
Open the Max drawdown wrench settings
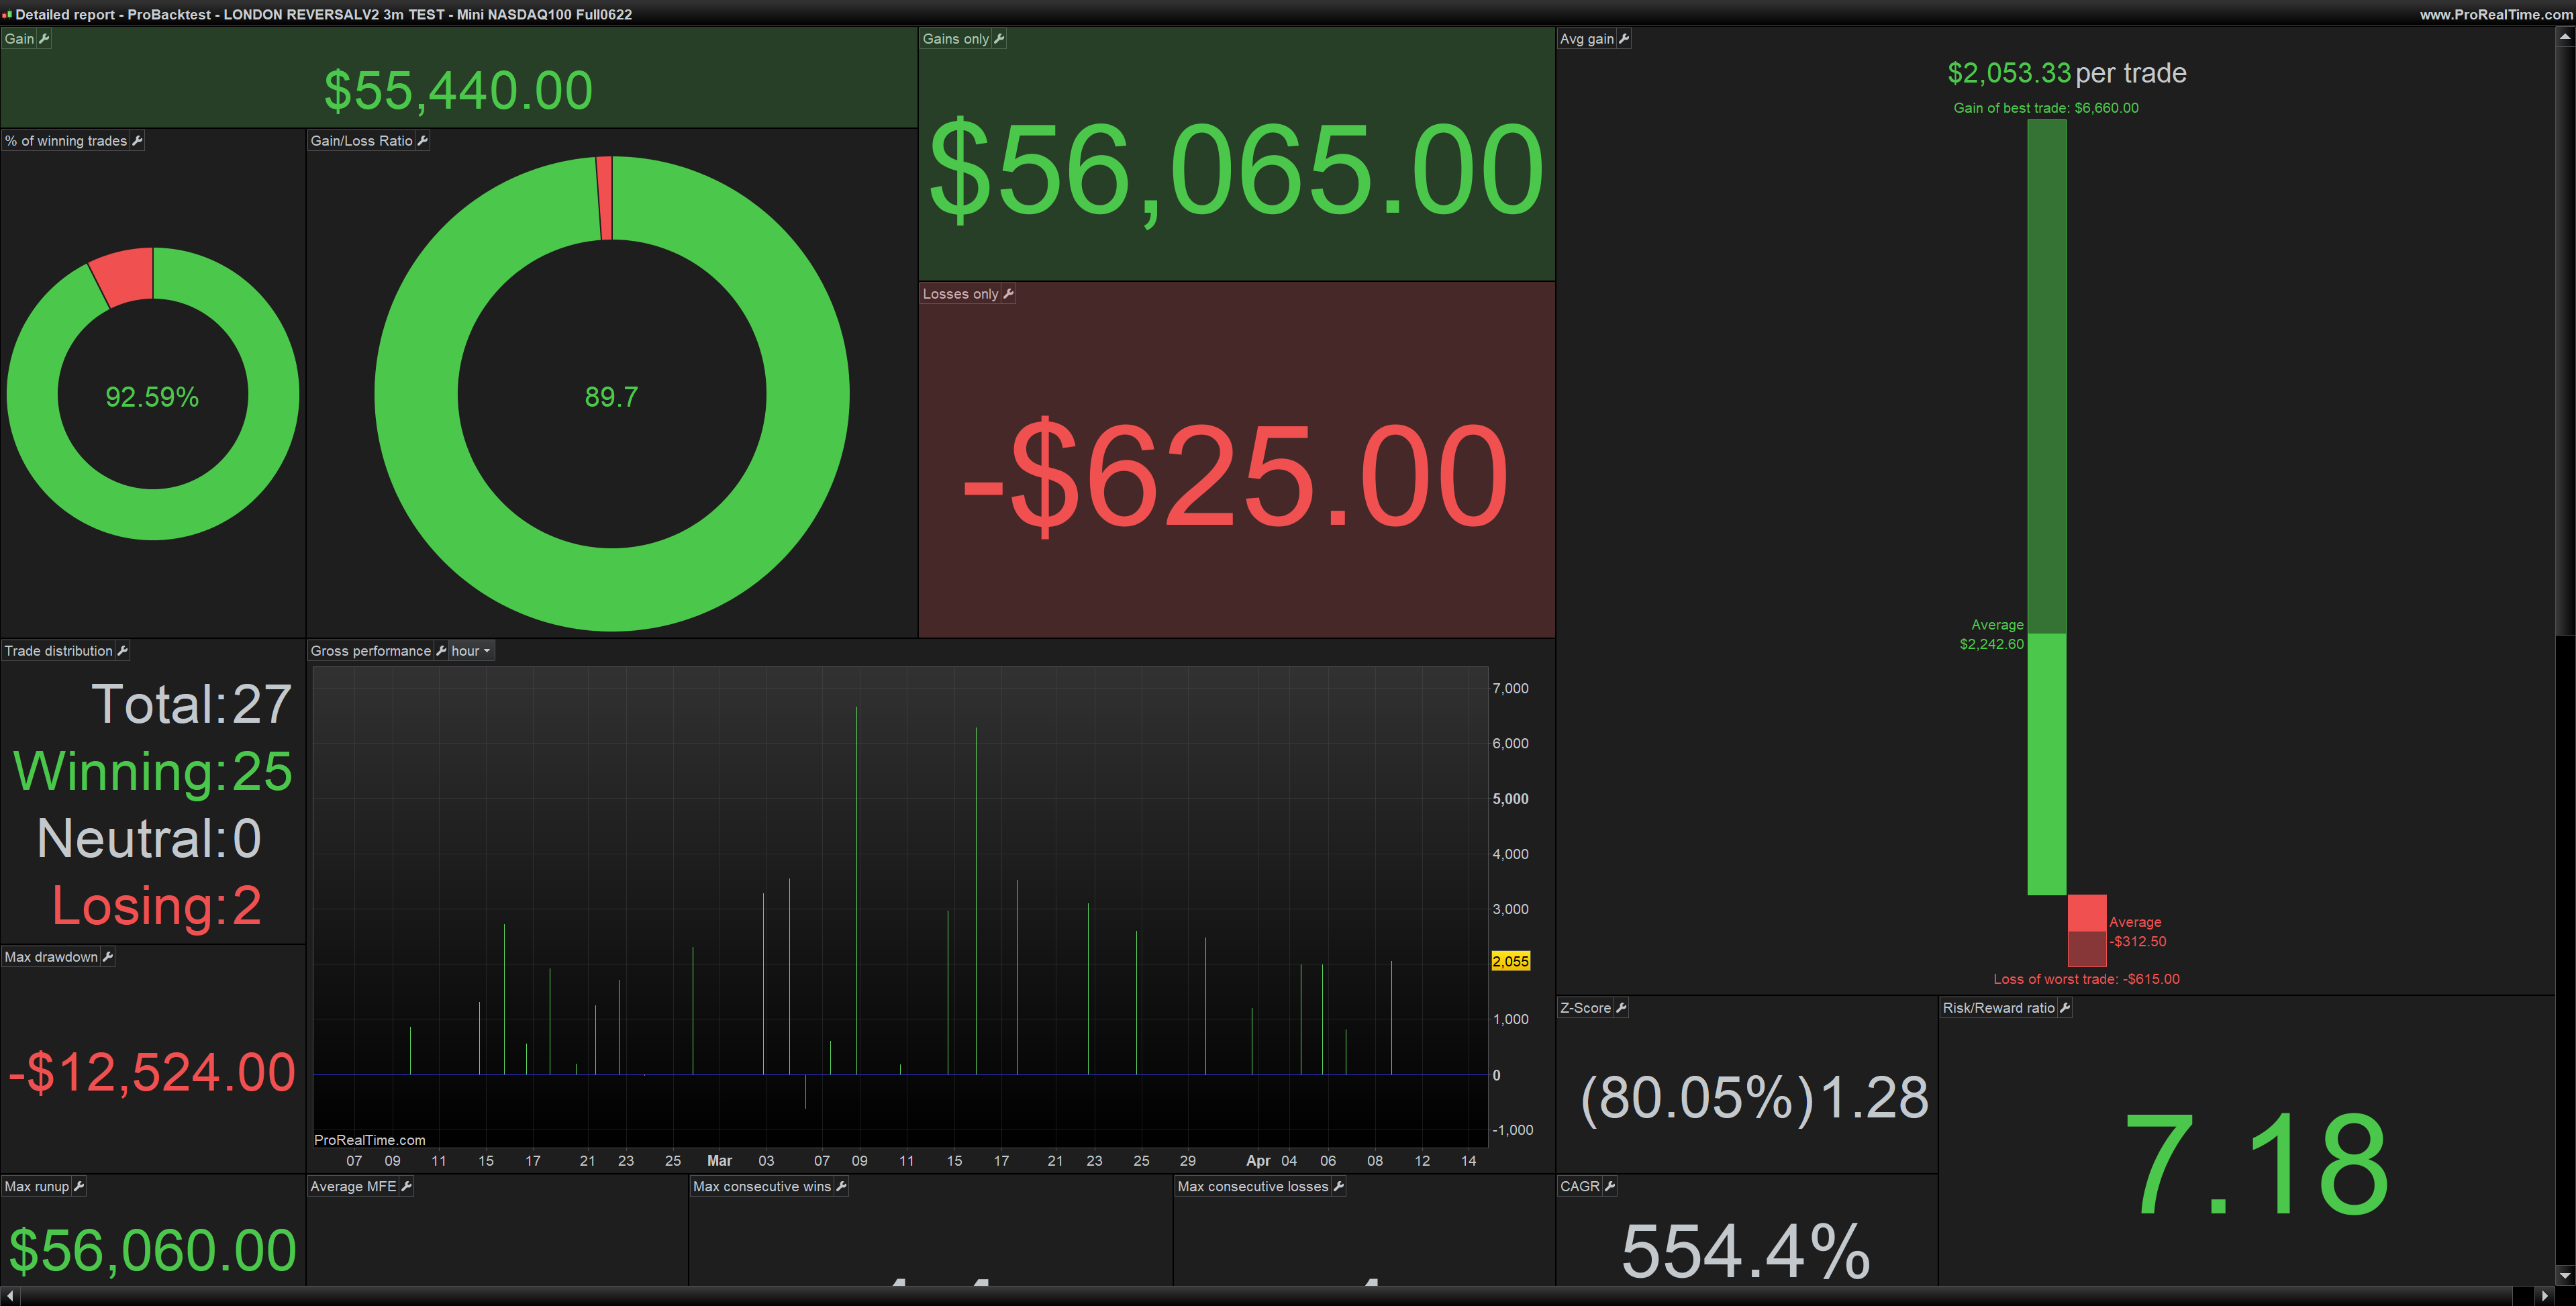coord(107,957)
